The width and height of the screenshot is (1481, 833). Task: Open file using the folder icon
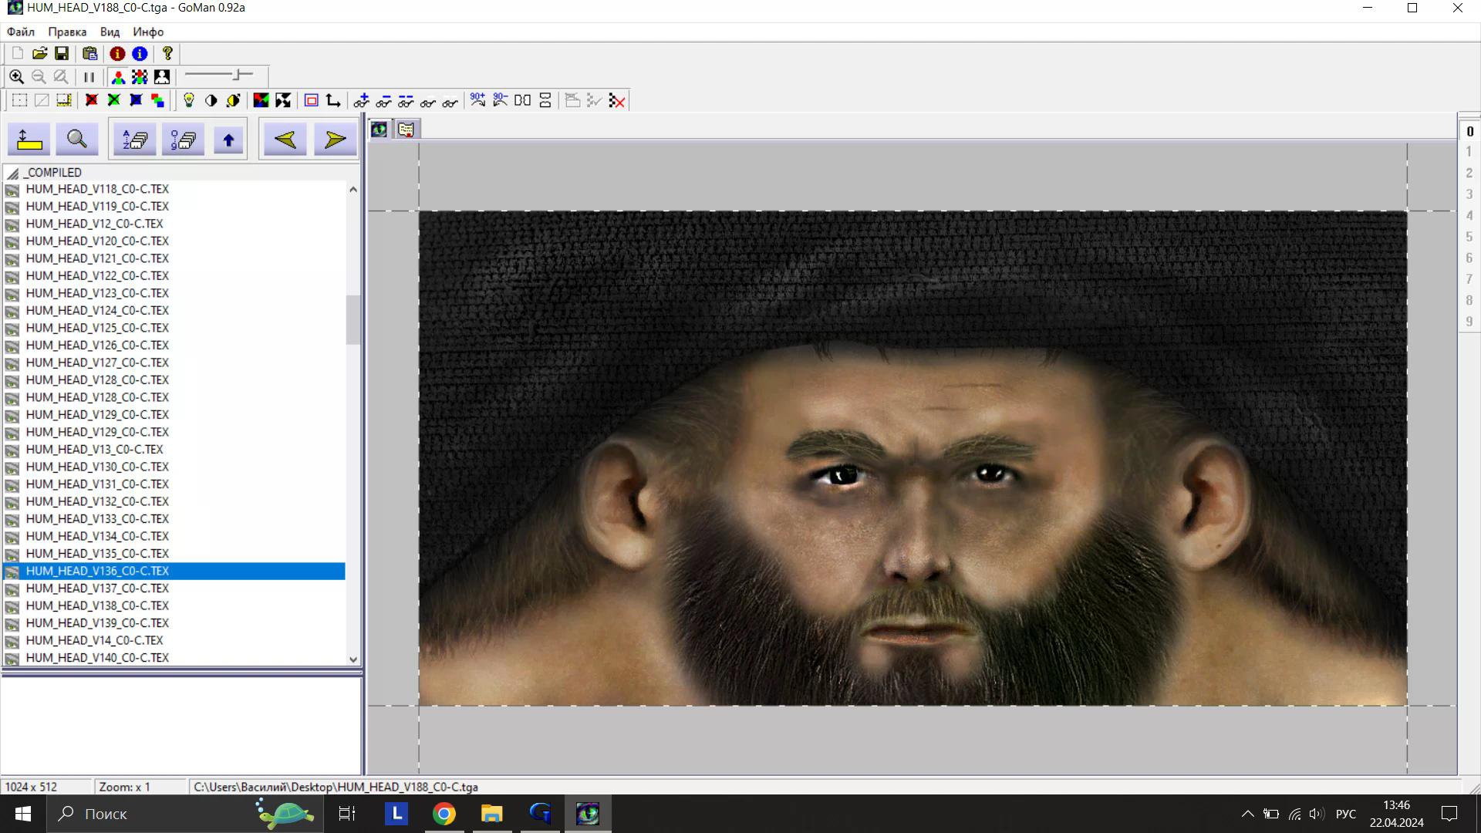pos(39,53)
